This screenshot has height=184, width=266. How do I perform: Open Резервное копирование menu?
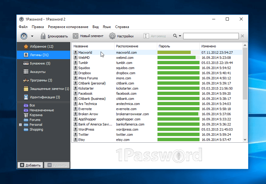(68, 27)
